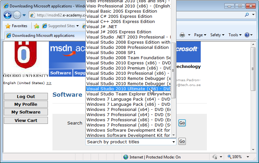This screenshot has width=259, height=163.
Task: Click the language change >> link
Action: click(49, 83)
